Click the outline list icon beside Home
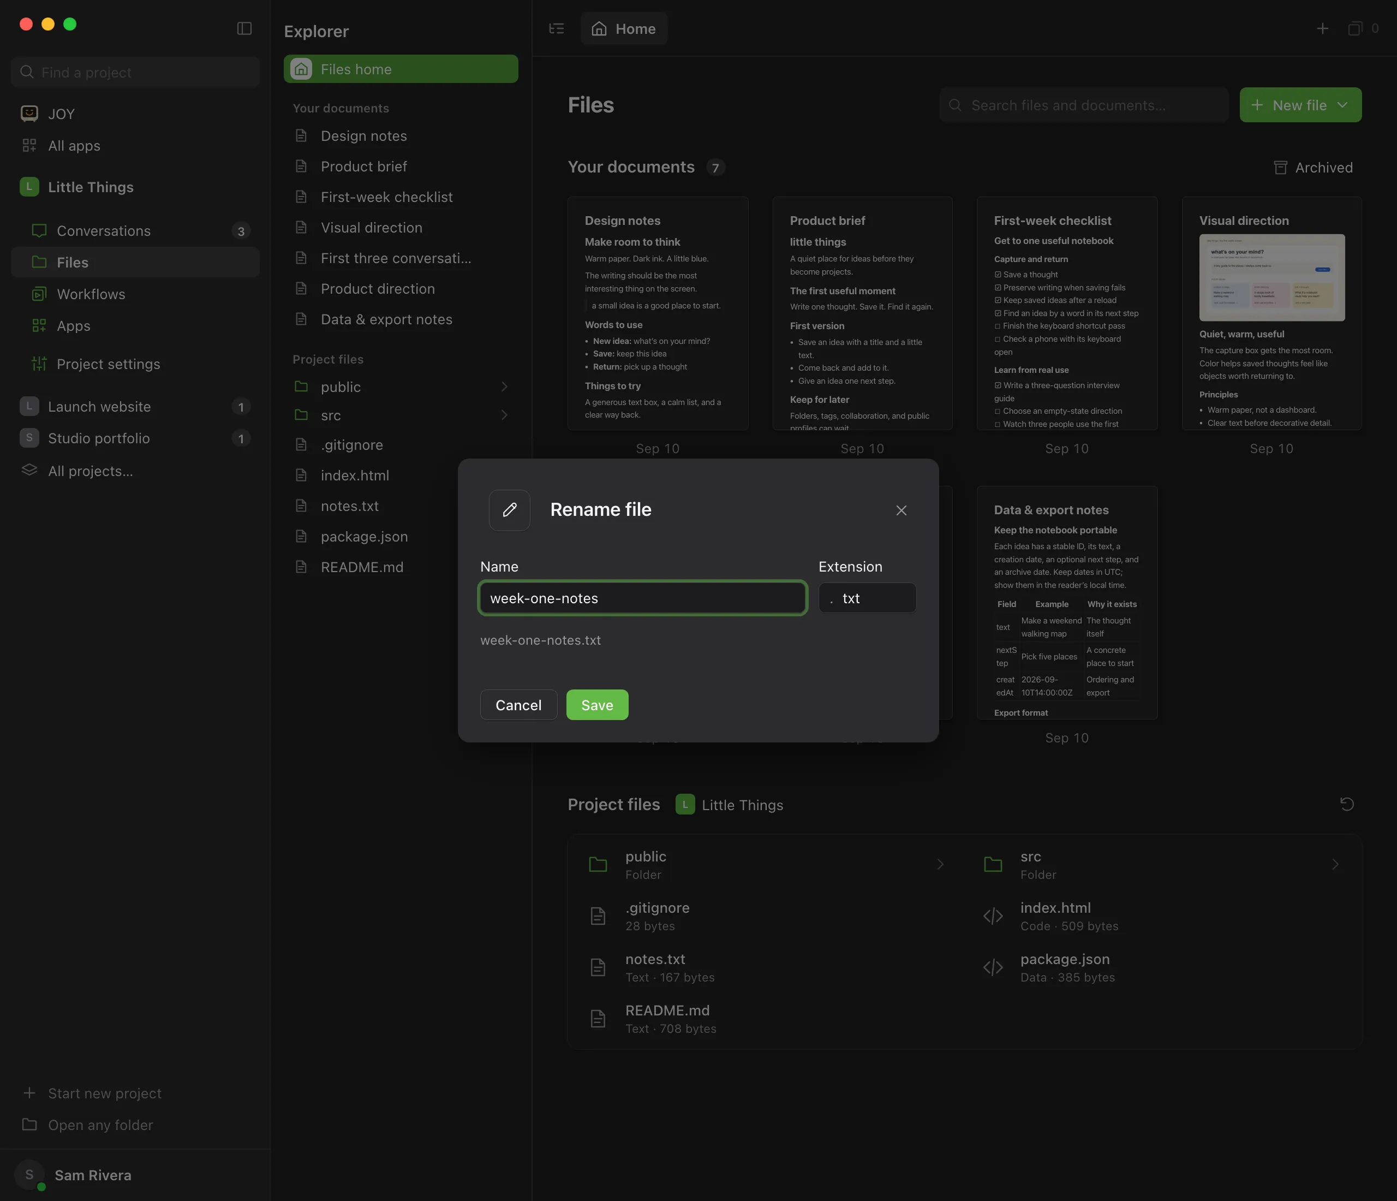 pos(556,28)
